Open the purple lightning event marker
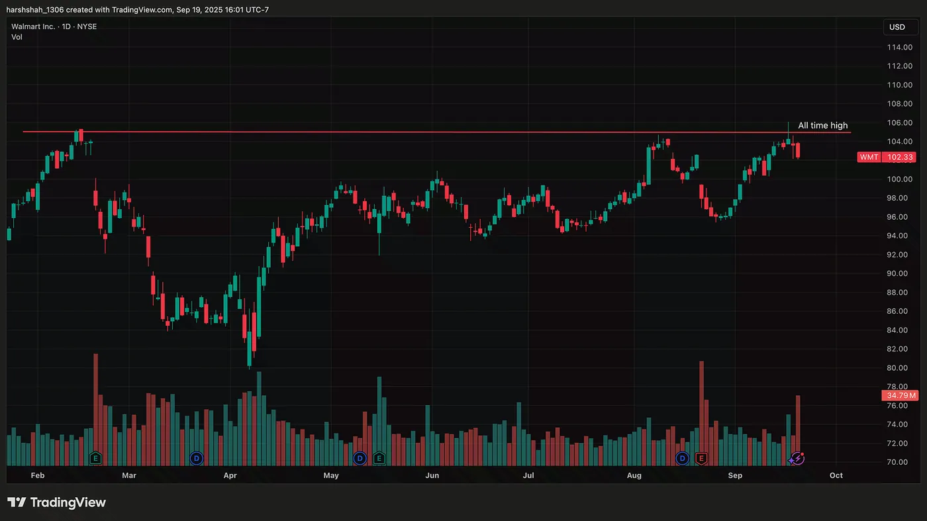927x521 pixels. pos(798,457)
